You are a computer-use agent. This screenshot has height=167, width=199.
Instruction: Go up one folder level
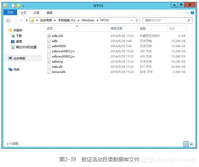click(x=27, y=21)
